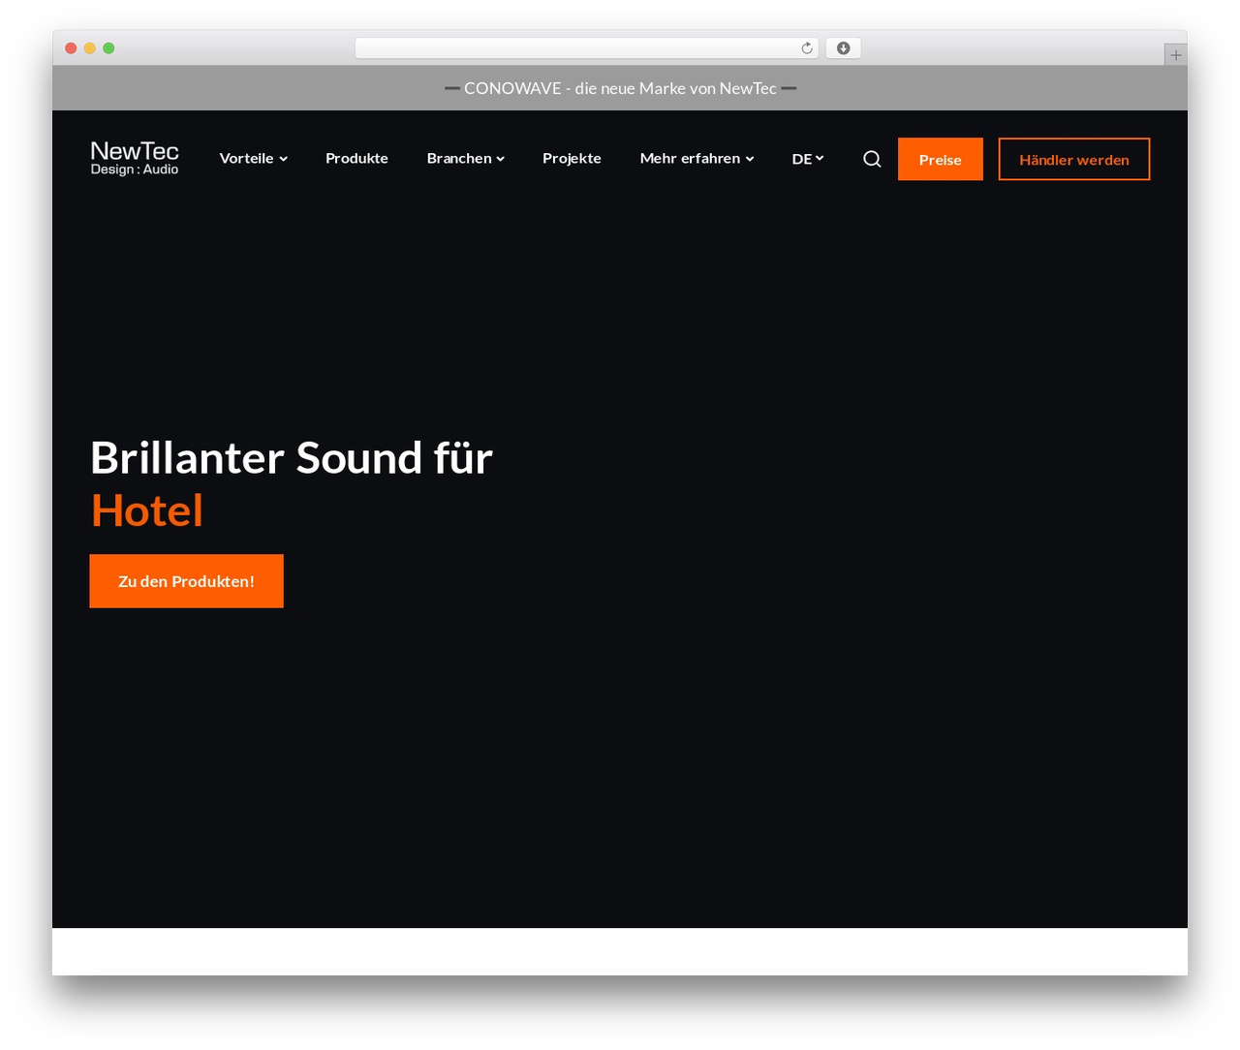
Task: Click the Brillanter Sound für headline
Action: tap(292, 457)
